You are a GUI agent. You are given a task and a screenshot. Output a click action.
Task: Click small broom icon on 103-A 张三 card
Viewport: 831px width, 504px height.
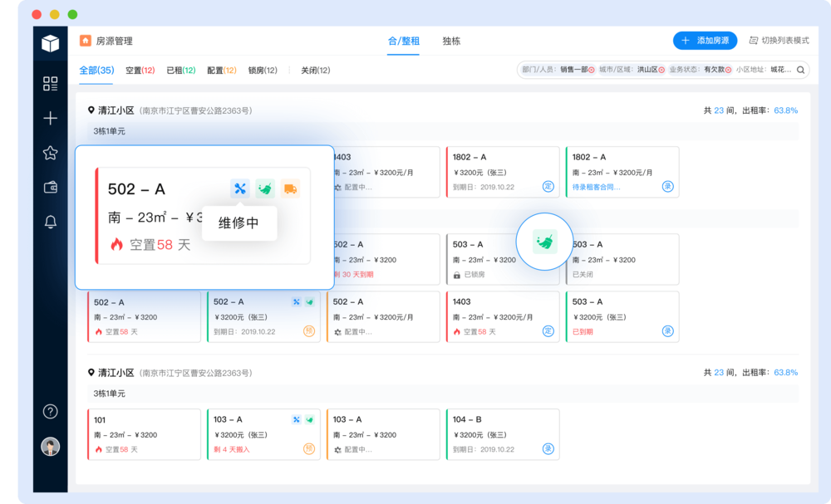tap(309, 419)
